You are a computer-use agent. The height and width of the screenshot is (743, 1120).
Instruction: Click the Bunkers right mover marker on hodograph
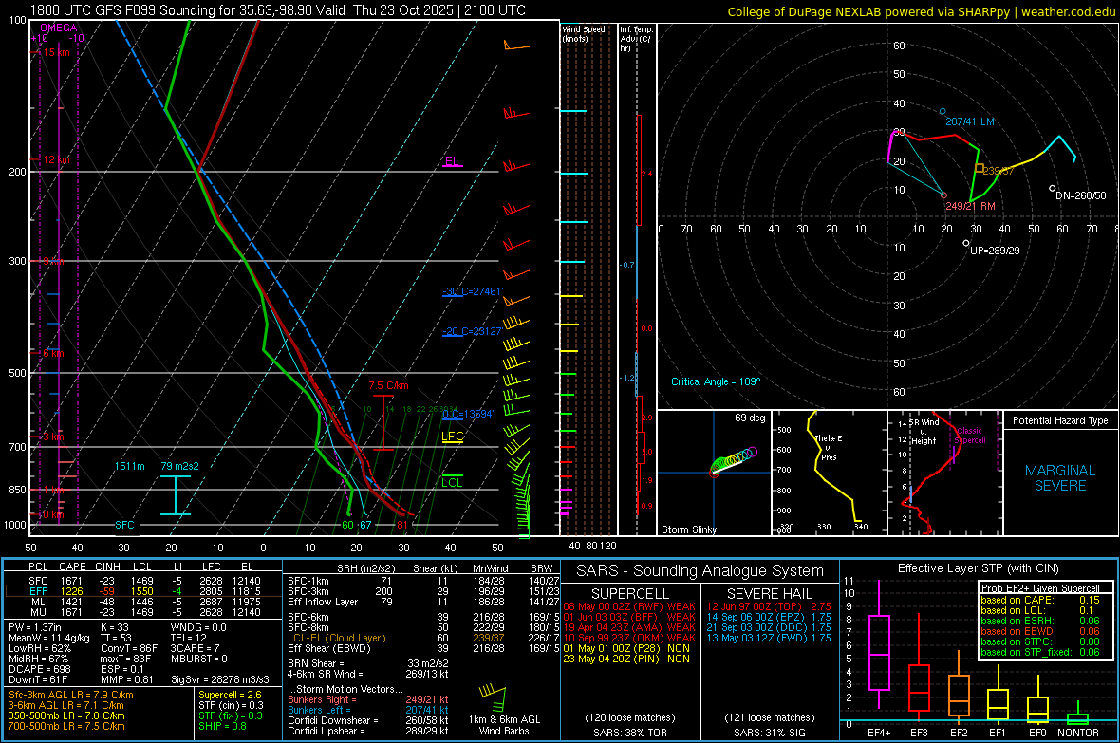click(943, 195)
